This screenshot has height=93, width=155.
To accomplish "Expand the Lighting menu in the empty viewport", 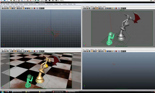I will click(x=92, y=49).
